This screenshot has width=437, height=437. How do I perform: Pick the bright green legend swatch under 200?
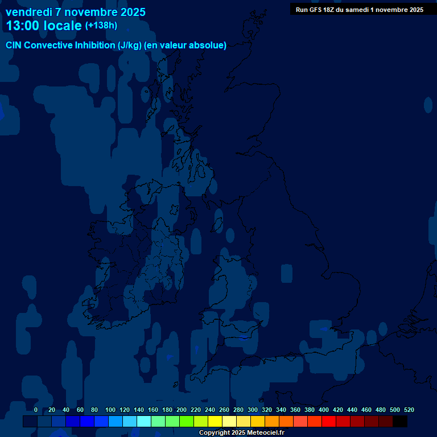pyautogui.click(x=187, y=422)
